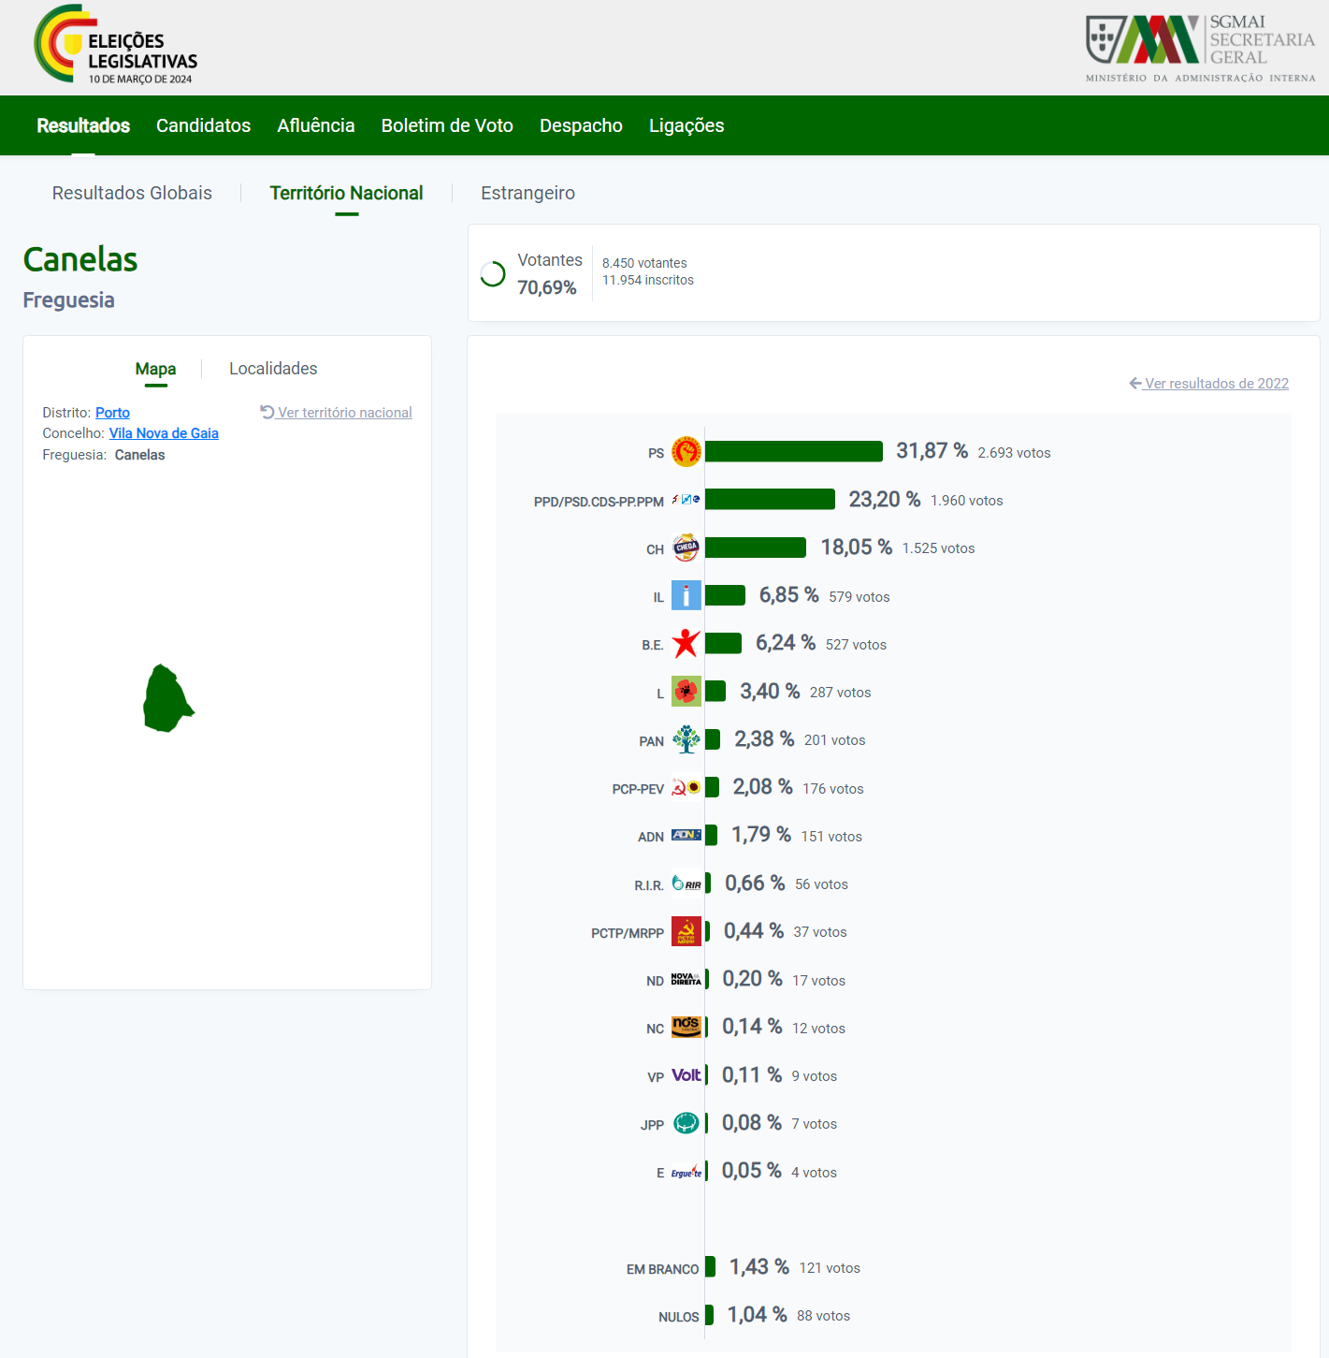Click the Volt party logo
Image resolution: width=1329 pixels, height=1358 pixels.
click(687, 1075)
